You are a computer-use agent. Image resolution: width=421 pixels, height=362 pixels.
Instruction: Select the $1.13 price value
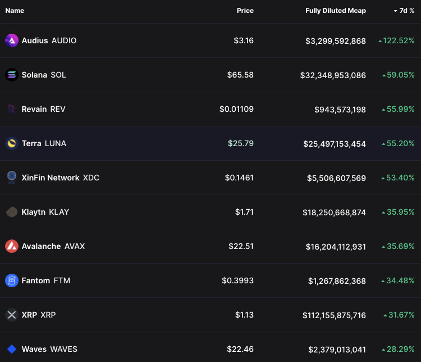coord(244,315)
